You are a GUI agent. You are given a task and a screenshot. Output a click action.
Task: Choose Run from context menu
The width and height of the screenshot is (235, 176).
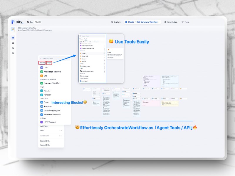point(51,131)
